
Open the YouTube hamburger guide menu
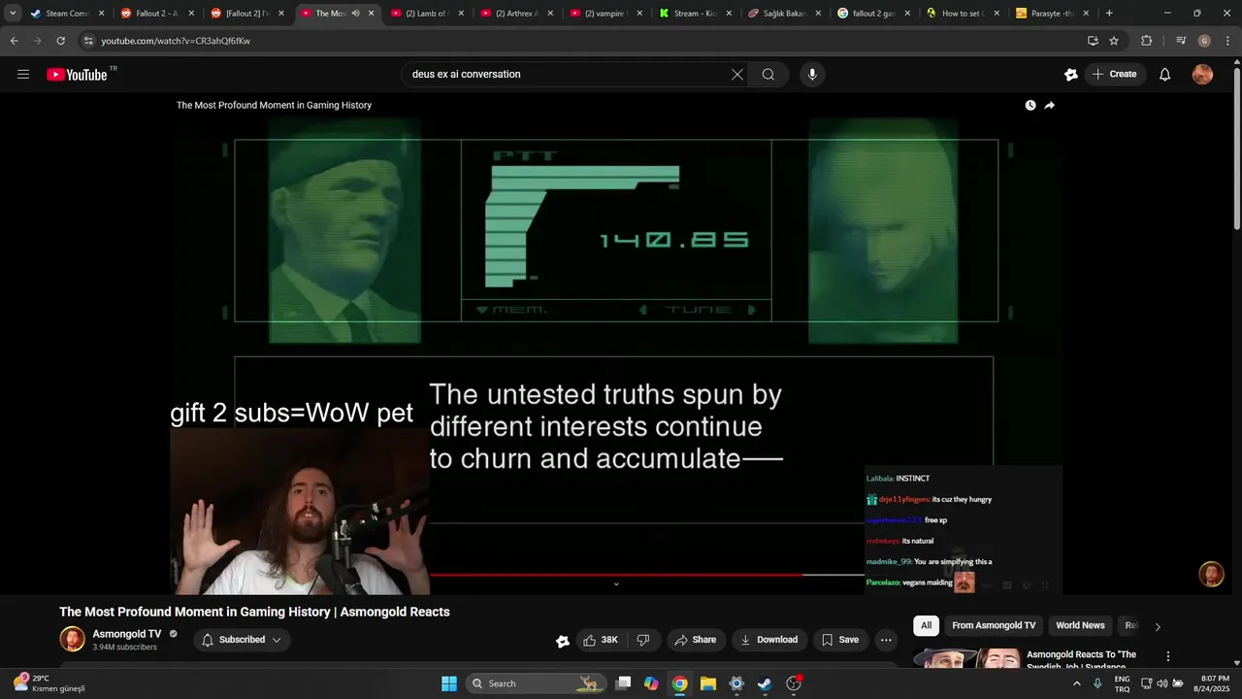coord(23,75)
